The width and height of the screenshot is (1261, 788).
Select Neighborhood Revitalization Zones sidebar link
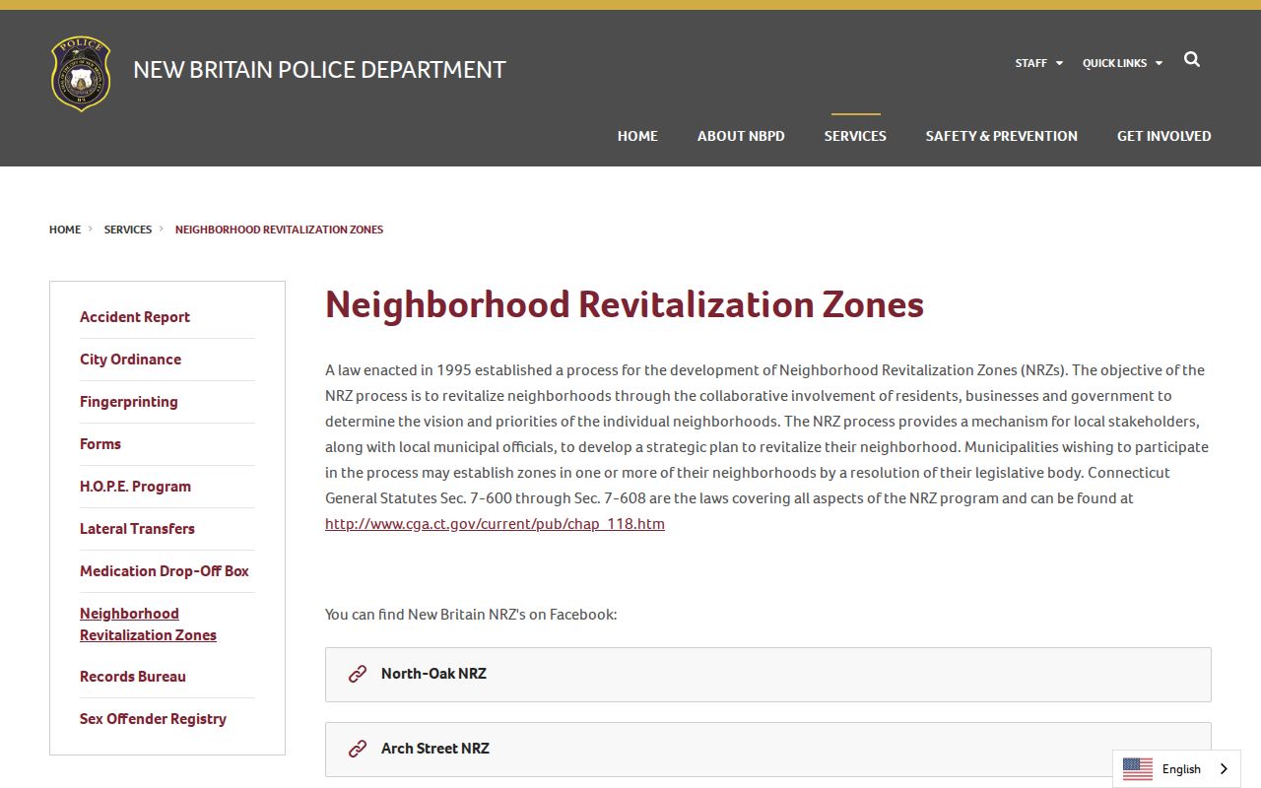148,624
